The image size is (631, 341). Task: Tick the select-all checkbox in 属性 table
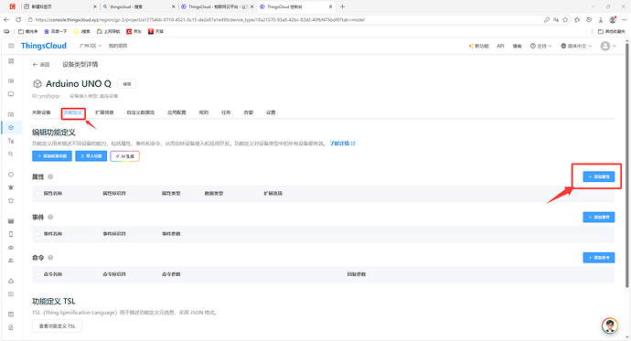tap(37, 194)
